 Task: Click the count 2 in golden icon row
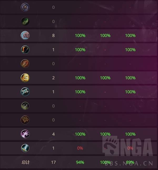tap(53, 78)
